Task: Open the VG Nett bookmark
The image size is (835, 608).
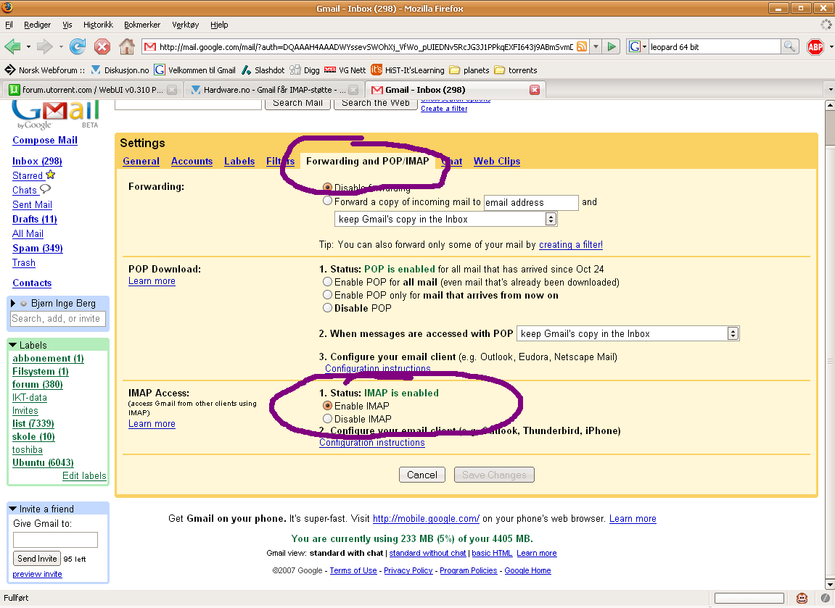Action: click(345, 70)
